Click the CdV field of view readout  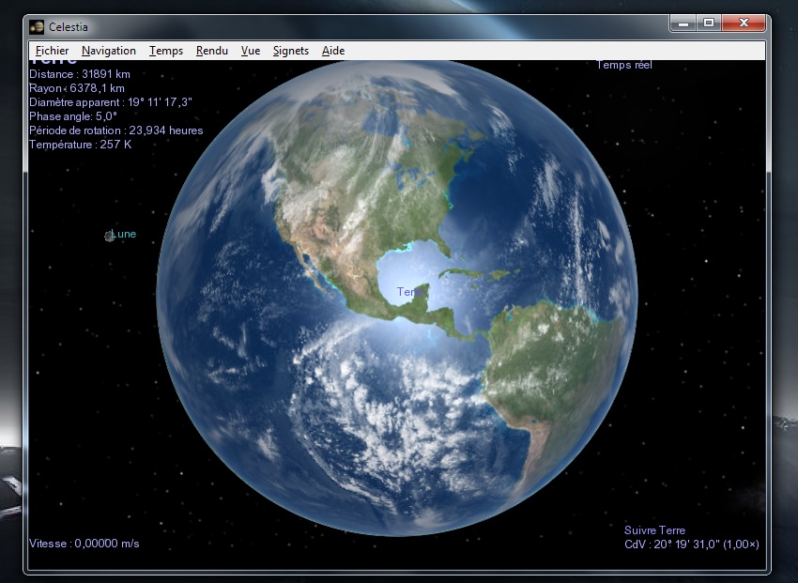click(692, 545)
